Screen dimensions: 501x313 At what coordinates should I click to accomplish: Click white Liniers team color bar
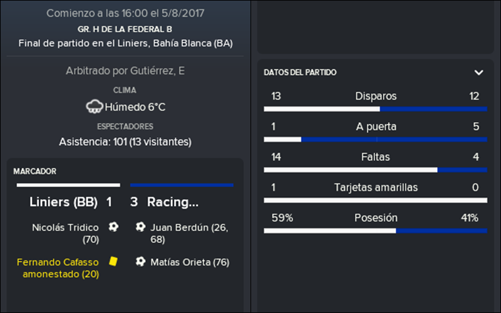coord(68,185)
